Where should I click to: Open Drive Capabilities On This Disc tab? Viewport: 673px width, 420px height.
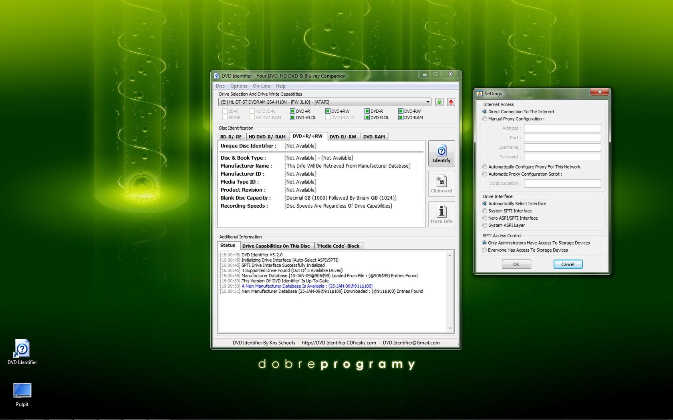pyautogui.click(x=276, y=246)
